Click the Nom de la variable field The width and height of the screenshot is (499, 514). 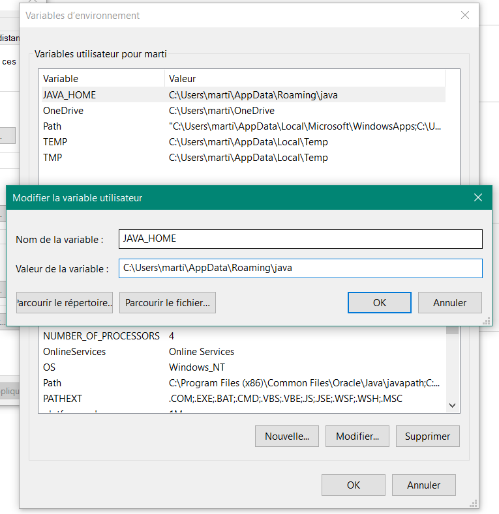300,239
